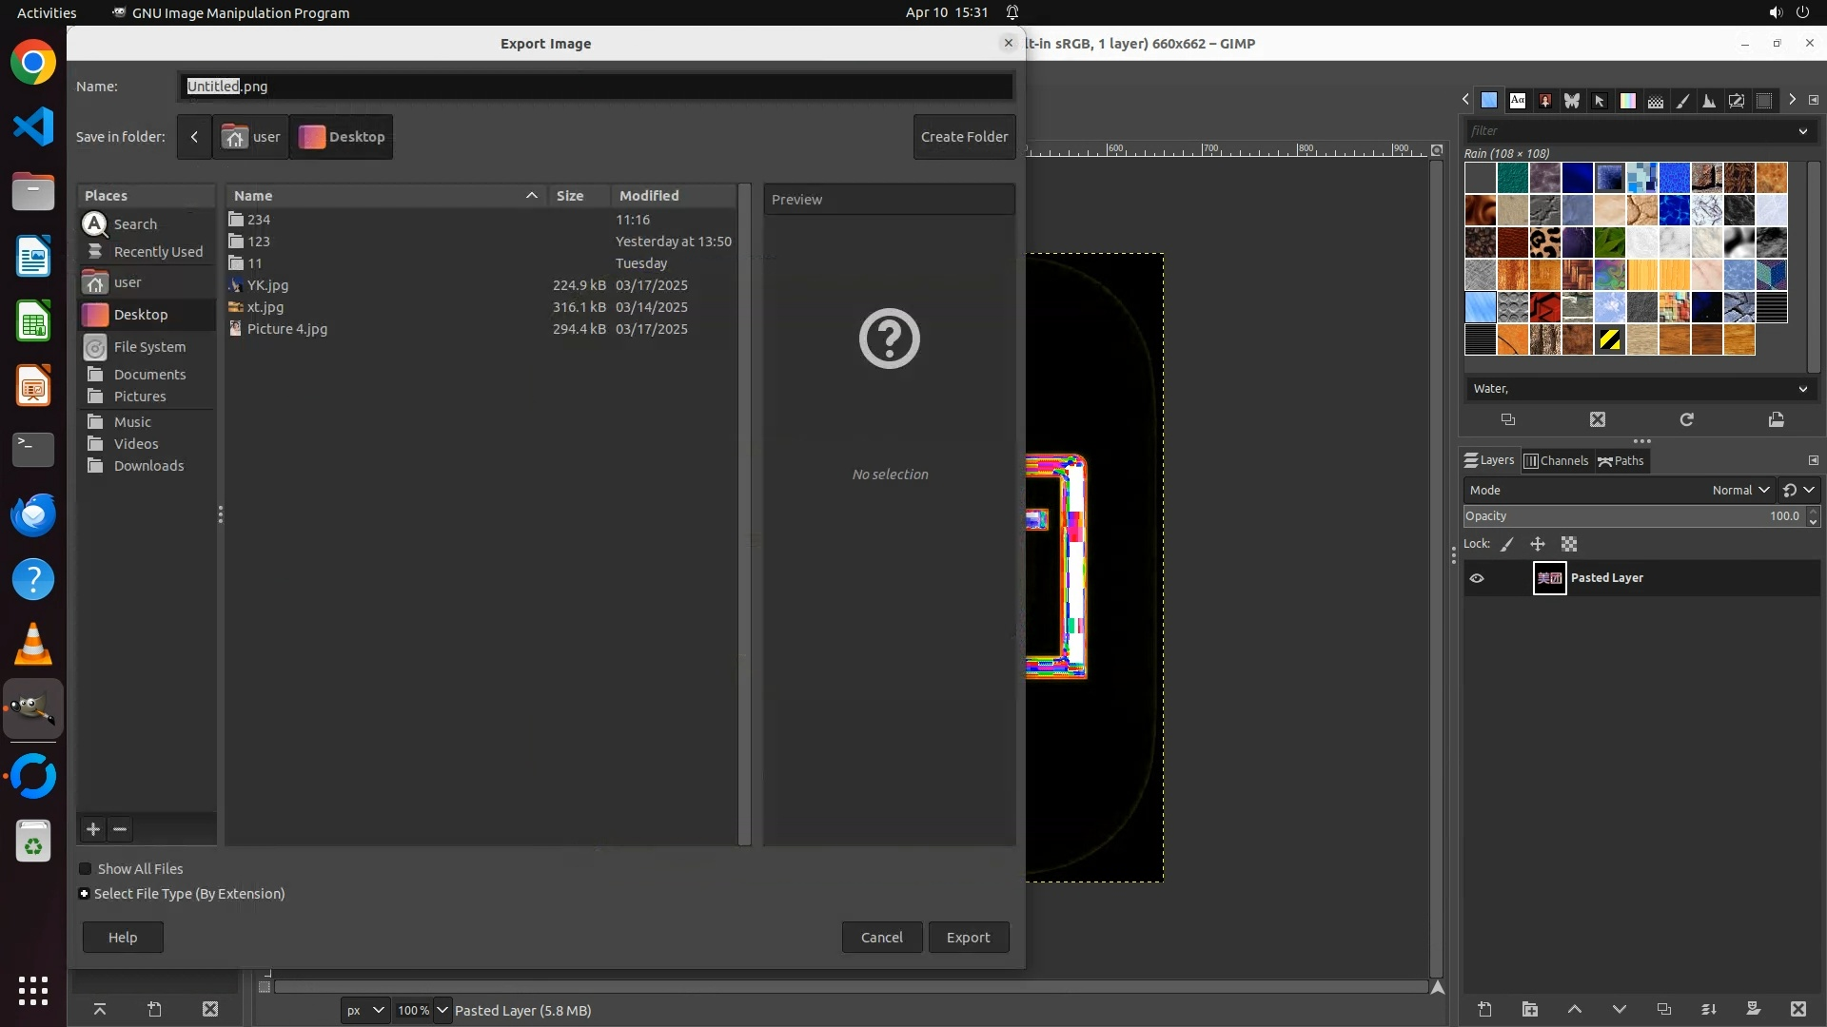Add bookmark with plus button in Places
The image size is (1827, 1027).
[x=92, y=829]
